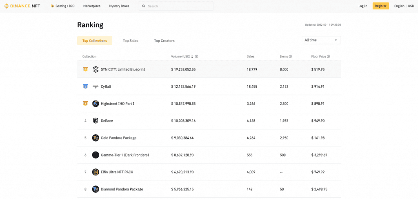Click the Diamond Pandora Package avatar
The image size is (418, 199).
point(96,189)
